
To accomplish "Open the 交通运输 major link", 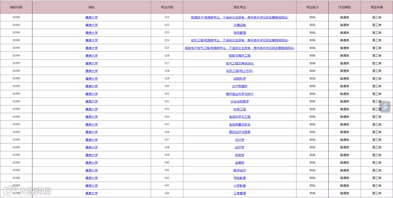I will coord(239,25).
